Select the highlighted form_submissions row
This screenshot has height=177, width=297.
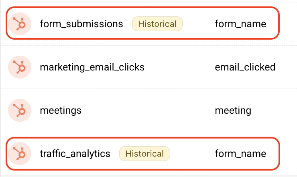click(x=142, y=23)
